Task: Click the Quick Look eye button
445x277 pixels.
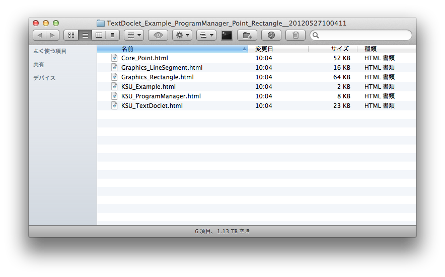Action: click(158, 35)
